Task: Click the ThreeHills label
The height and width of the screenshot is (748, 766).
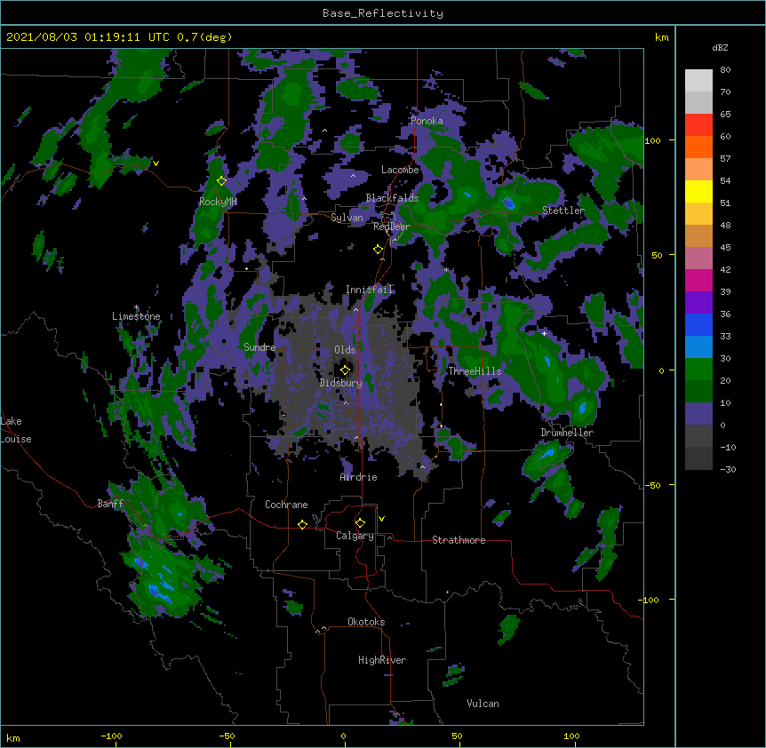Action: [x=475, y=371]
